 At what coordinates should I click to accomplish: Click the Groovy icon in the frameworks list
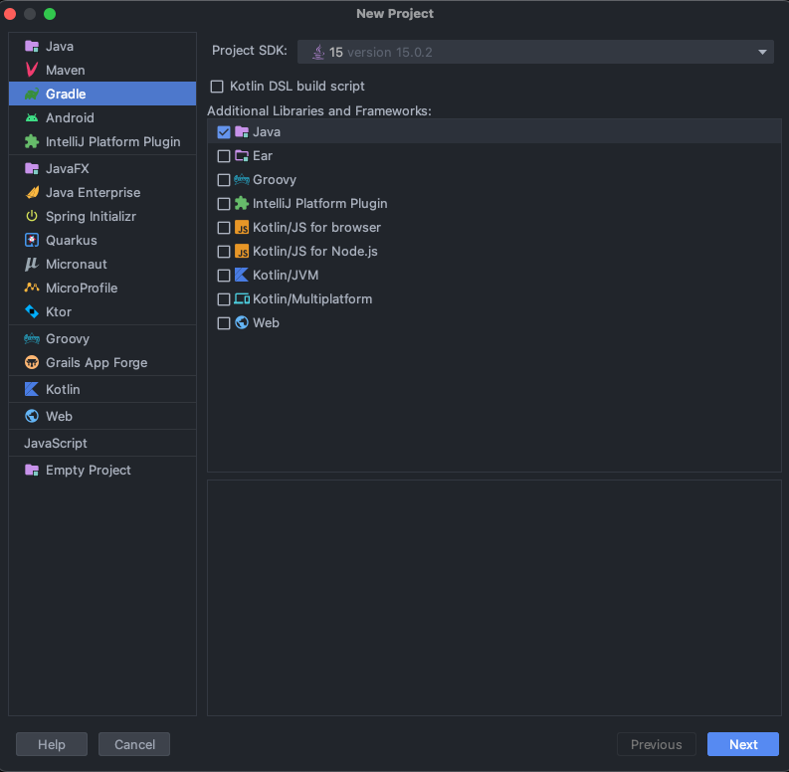tap(242, 180)
